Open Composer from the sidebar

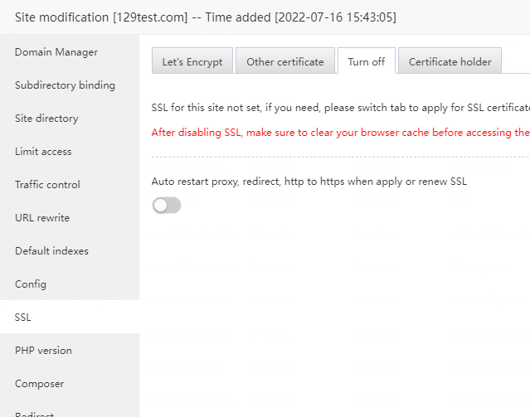coord(39,384)
